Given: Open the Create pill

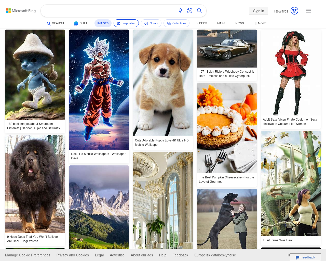Looking at the screenshot, I should click(x=151, y=23).
